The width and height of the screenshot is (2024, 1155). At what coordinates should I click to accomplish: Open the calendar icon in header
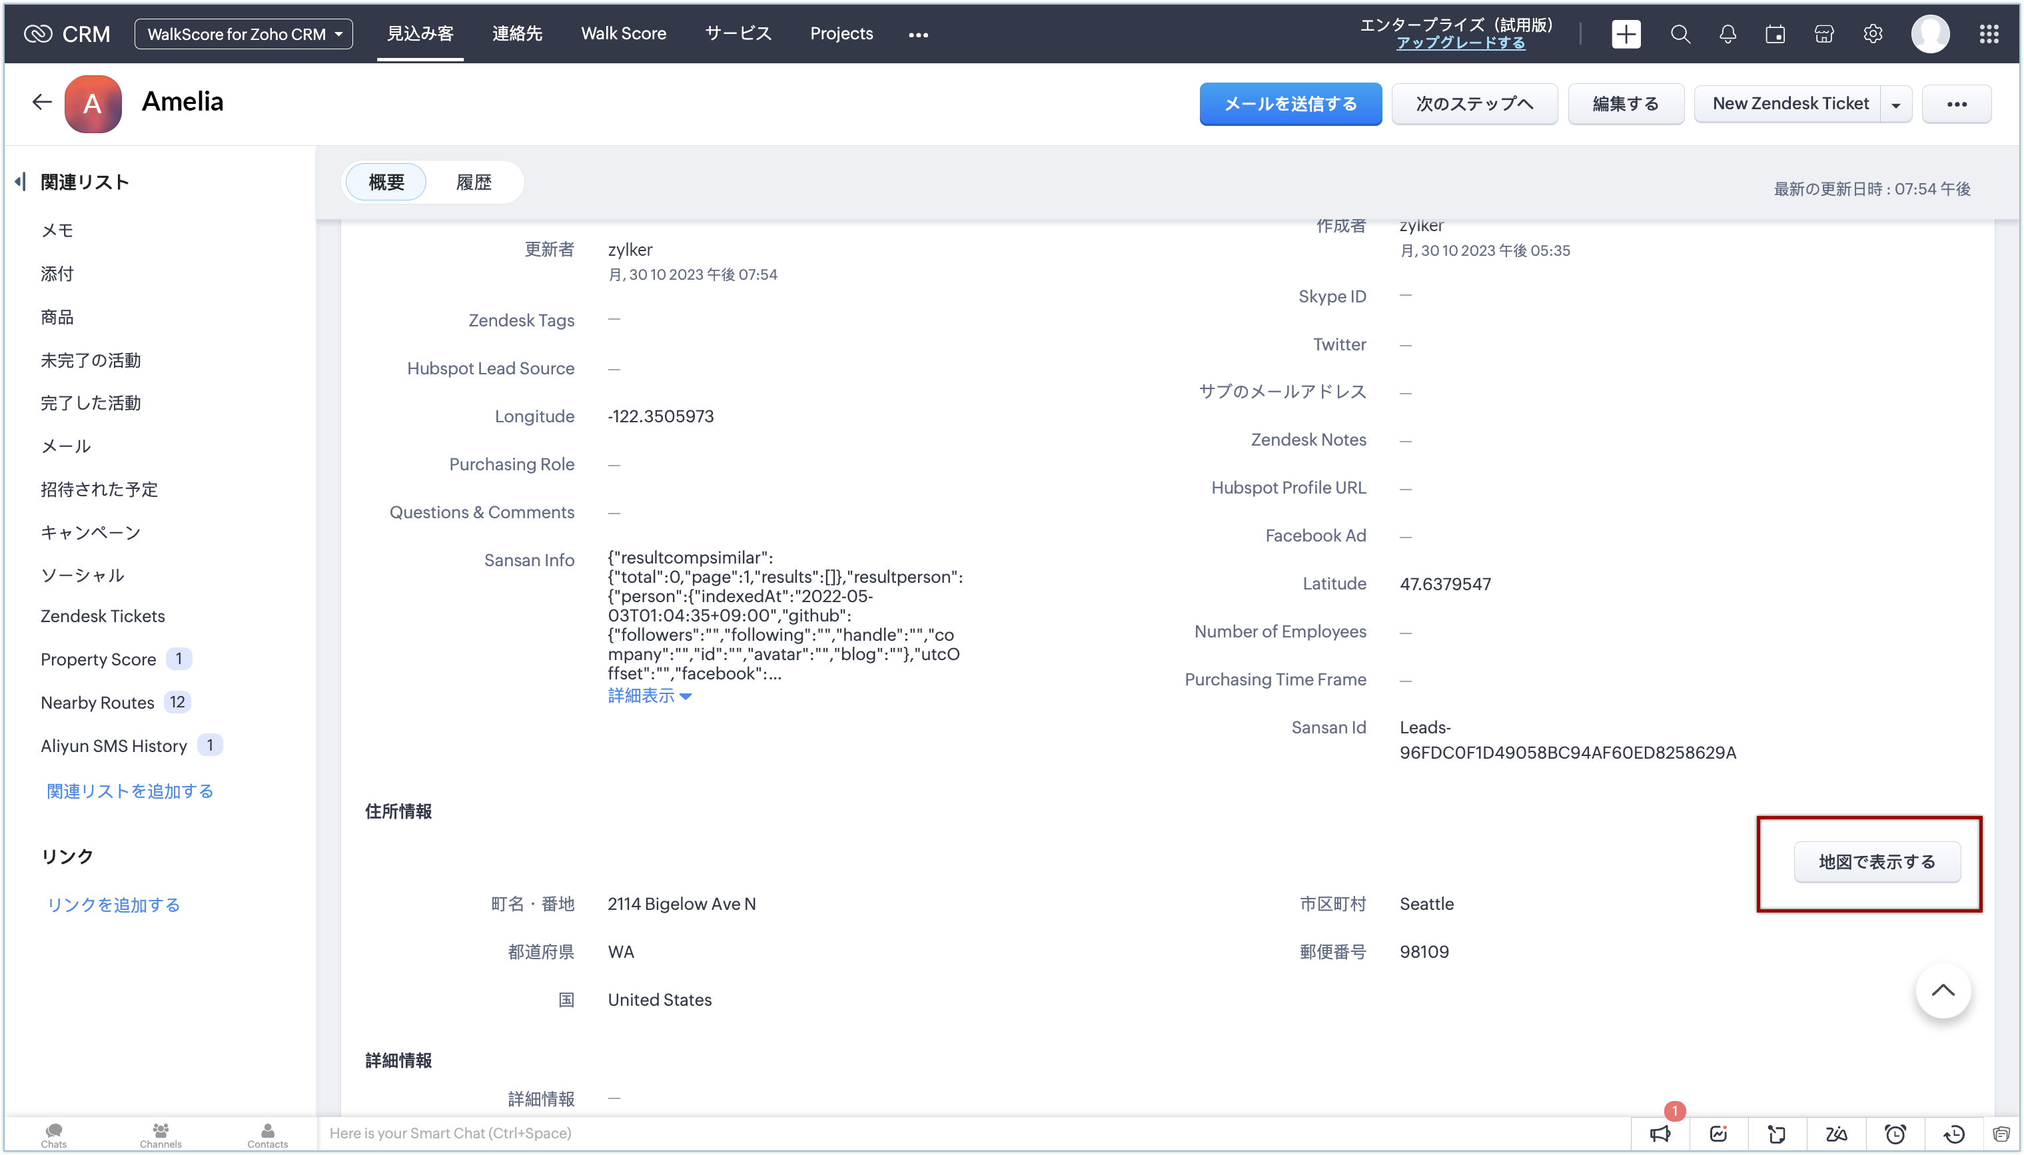point(1775,34)
